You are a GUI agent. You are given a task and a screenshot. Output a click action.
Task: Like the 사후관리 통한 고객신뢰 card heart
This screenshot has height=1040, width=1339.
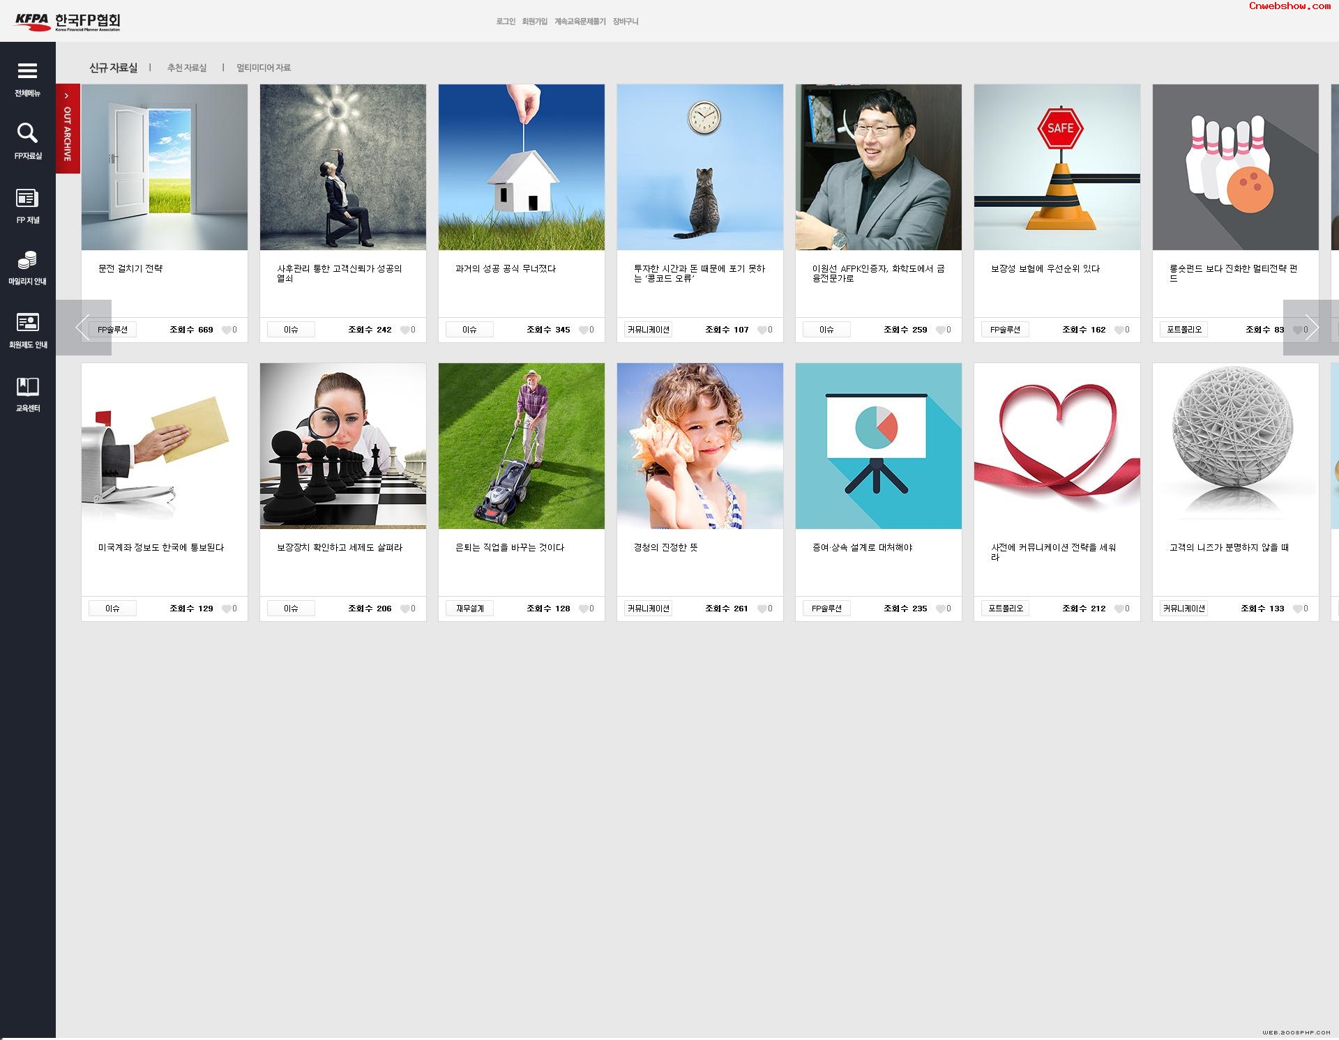click(404, 330)
